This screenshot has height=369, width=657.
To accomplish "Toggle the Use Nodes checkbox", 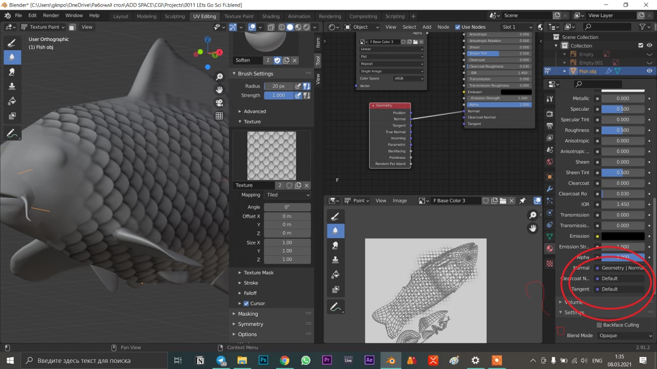I will pyautogui.click(x=458, y=27).
